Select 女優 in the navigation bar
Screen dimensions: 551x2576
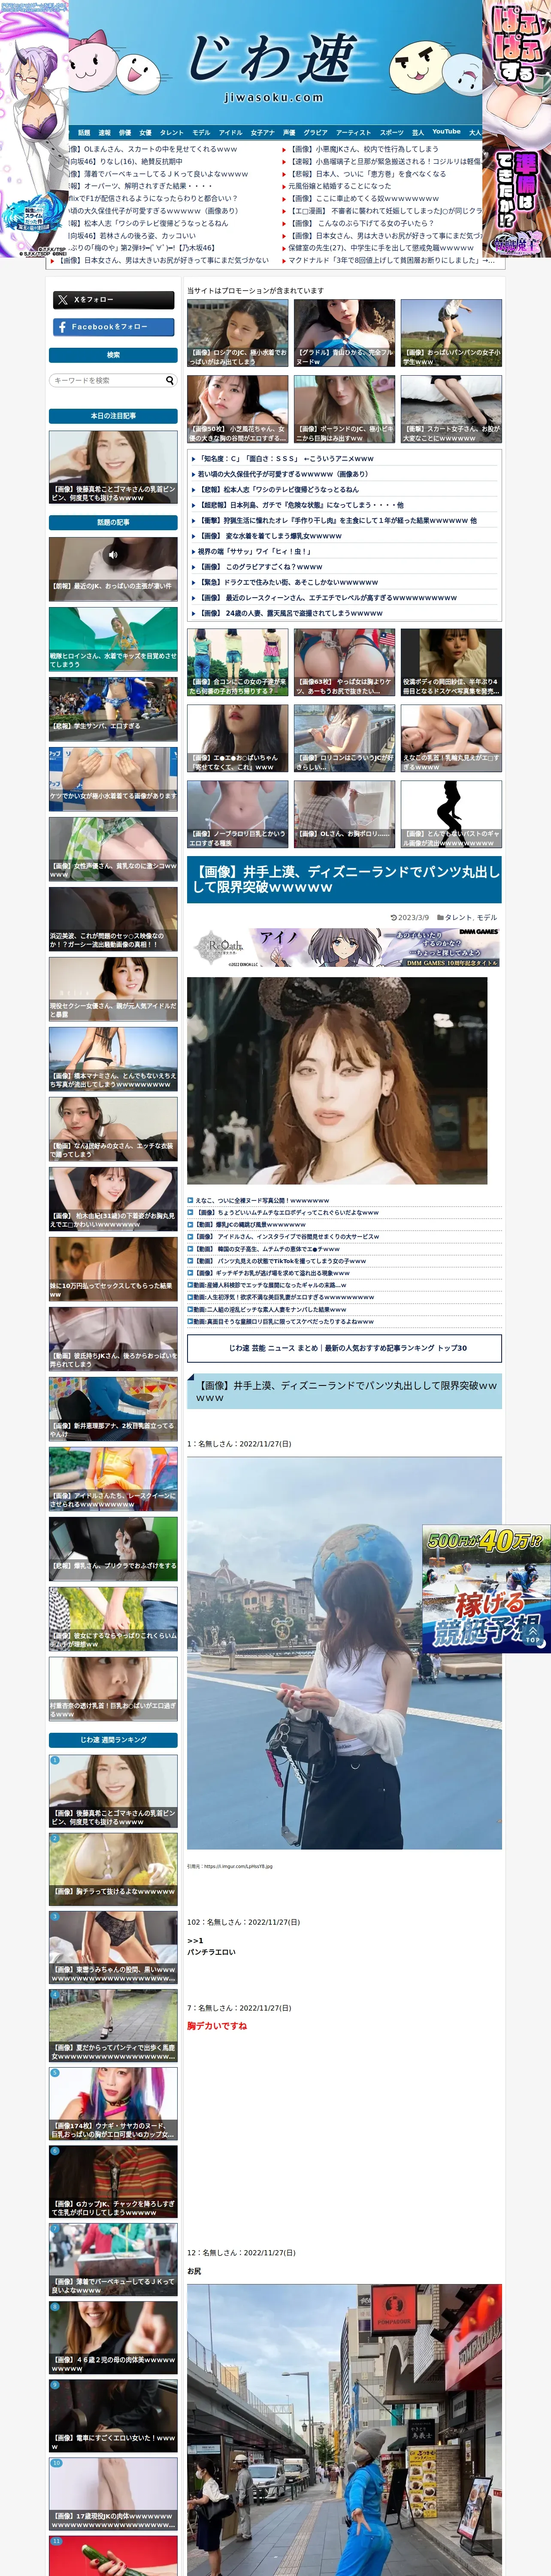(x=145, y=132)
